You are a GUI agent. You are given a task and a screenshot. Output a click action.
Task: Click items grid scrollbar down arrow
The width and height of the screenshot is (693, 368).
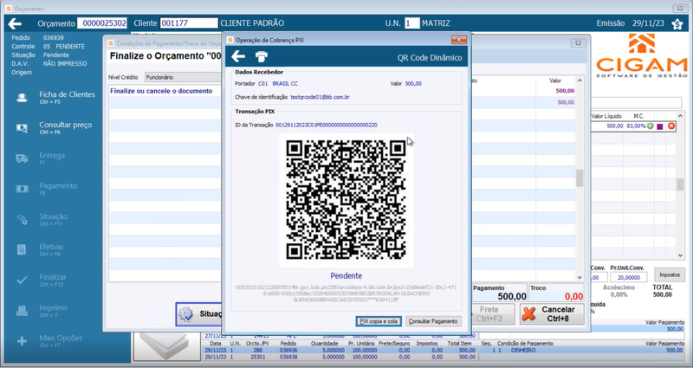[x=680, y=255]
